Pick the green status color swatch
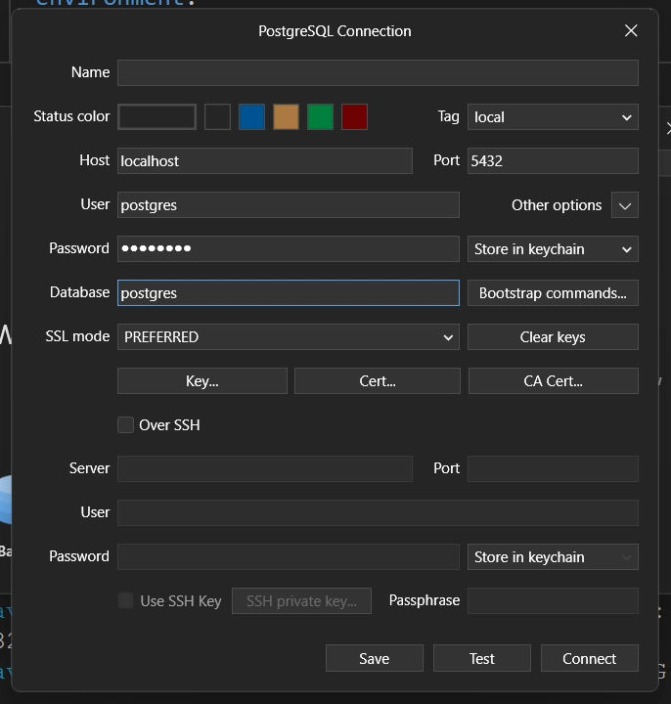The width and height of the screenshot is (671, 704). coord(320,116)
